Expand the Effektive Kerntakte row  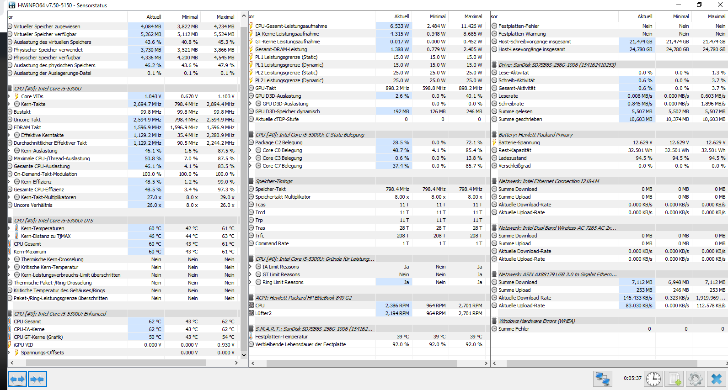(9, 135)
